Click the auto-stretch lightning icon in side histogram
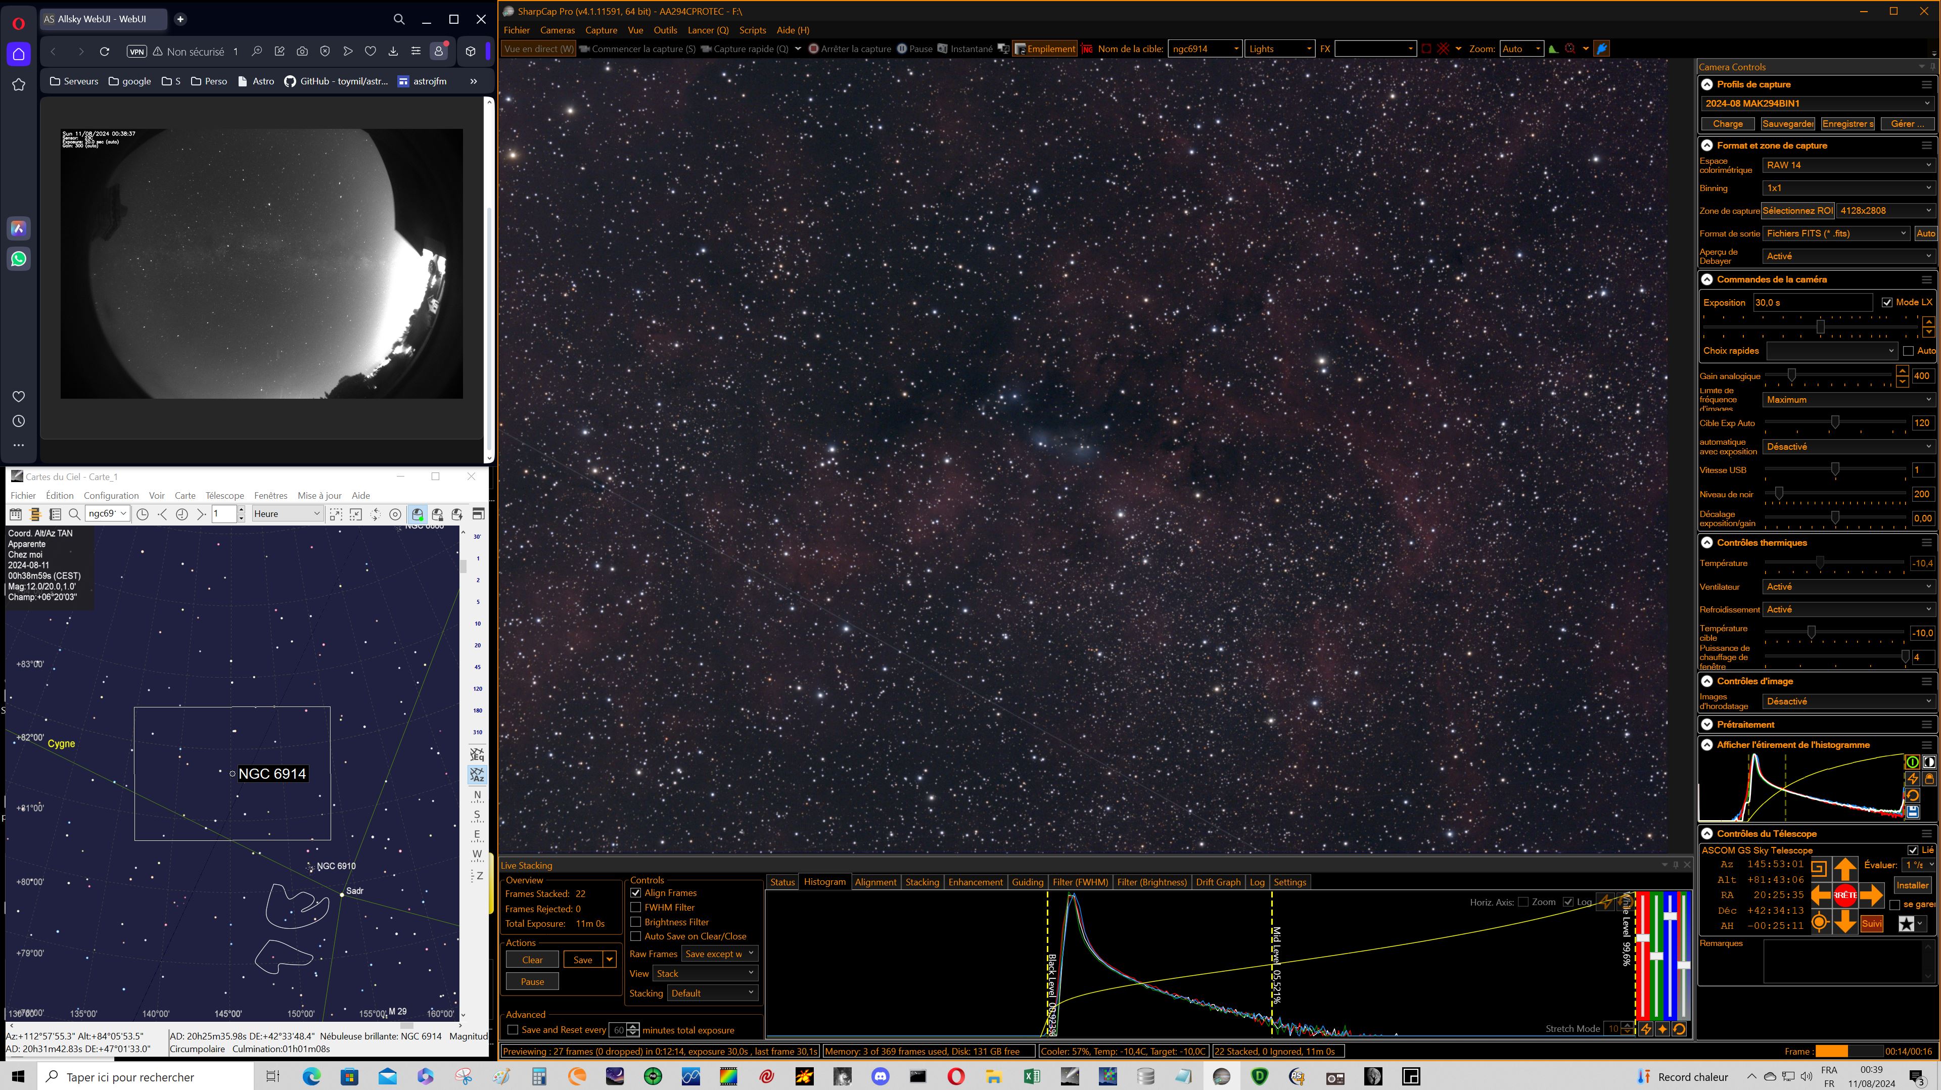 [1912, 779]
